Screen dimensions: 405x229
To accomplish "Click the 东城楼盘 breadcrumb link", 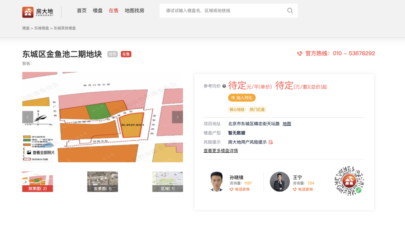I will (41, 28).
